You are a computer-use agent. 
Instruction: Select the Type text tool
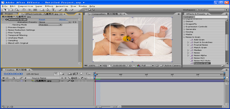pyautogui.click(x=53, y=10)
